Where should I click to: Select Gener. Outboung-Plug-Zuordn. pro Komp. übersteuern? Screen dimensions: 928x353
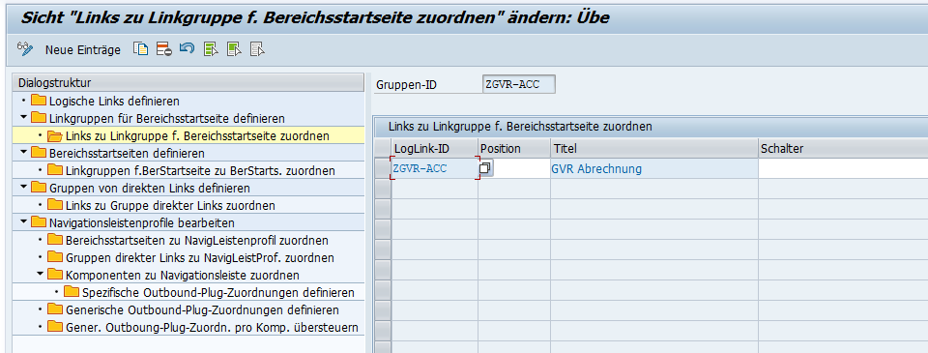[x=212, y=328]
